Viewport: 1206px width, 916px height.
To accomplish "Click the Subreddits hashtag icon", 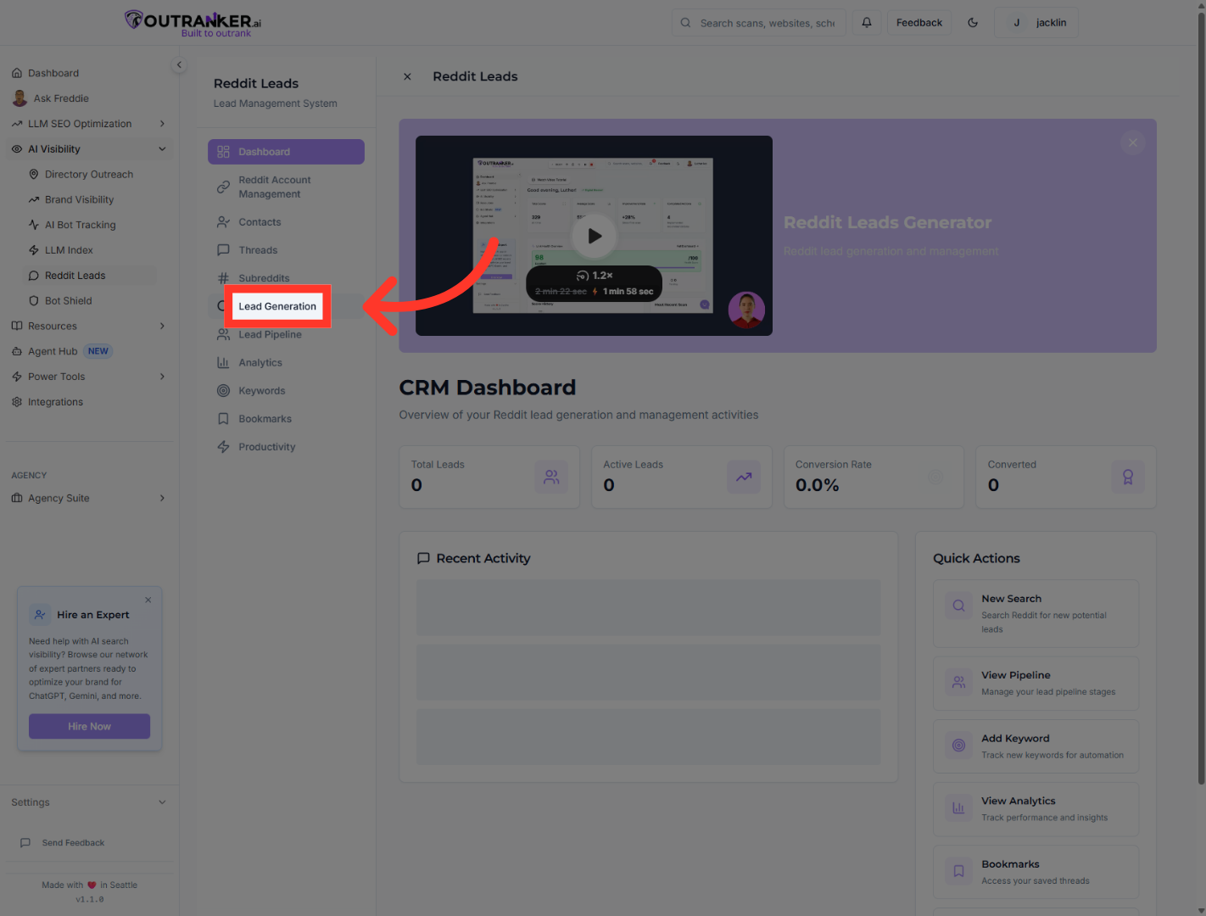I will pos(223,277).
